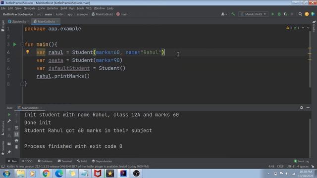Open the Tools menu

tap(80, 8)
